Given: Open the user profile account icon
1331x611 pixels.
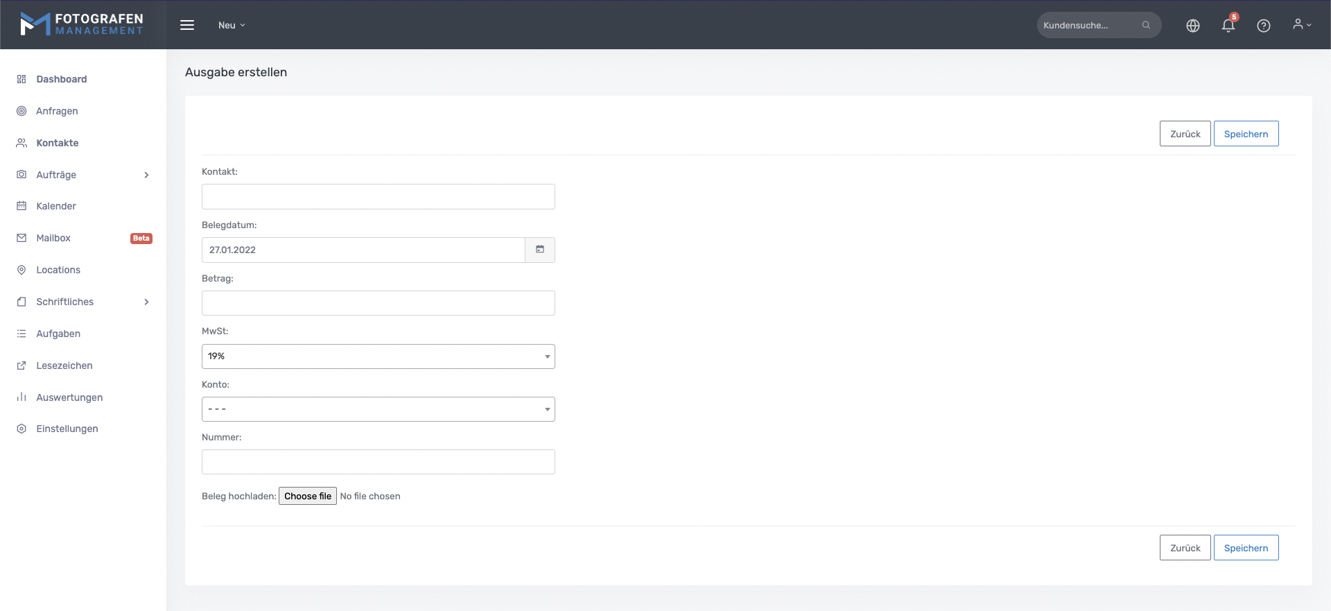Looking at the screenshot, I should tap(1301, 25).
